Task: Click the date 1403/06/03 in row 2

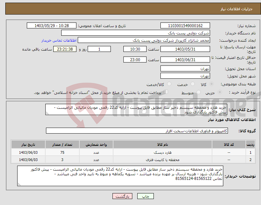Action: (x=28, y=160)
